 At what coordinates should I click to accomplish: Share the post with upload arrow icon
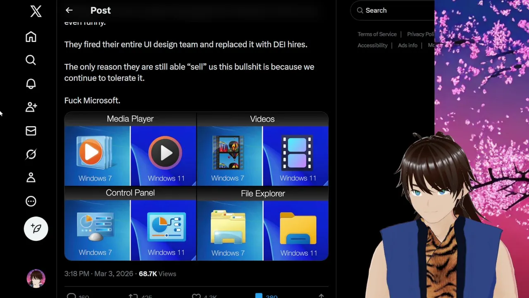coord(321,296)
